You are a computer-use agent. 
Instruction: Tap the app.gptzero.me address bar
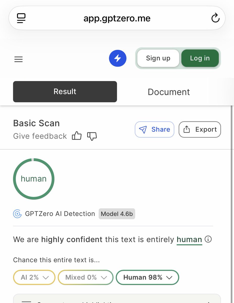pyautogui.click(x=117, y=18)
